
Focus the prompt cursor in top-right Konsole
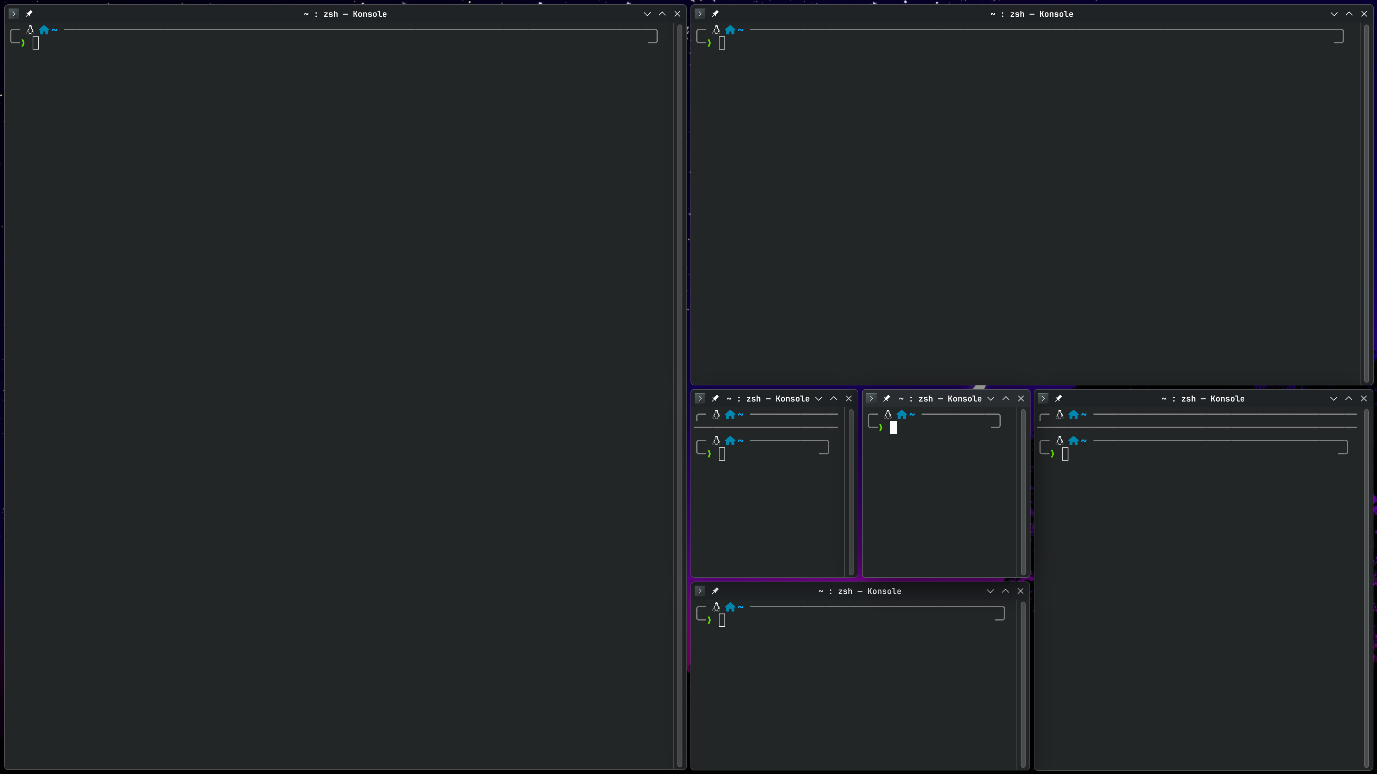tap(722, 43)
